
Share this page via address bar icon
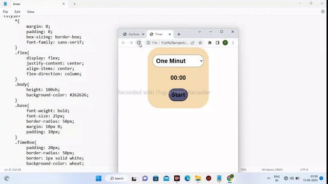pyautogui.click(x=193, y=42)
